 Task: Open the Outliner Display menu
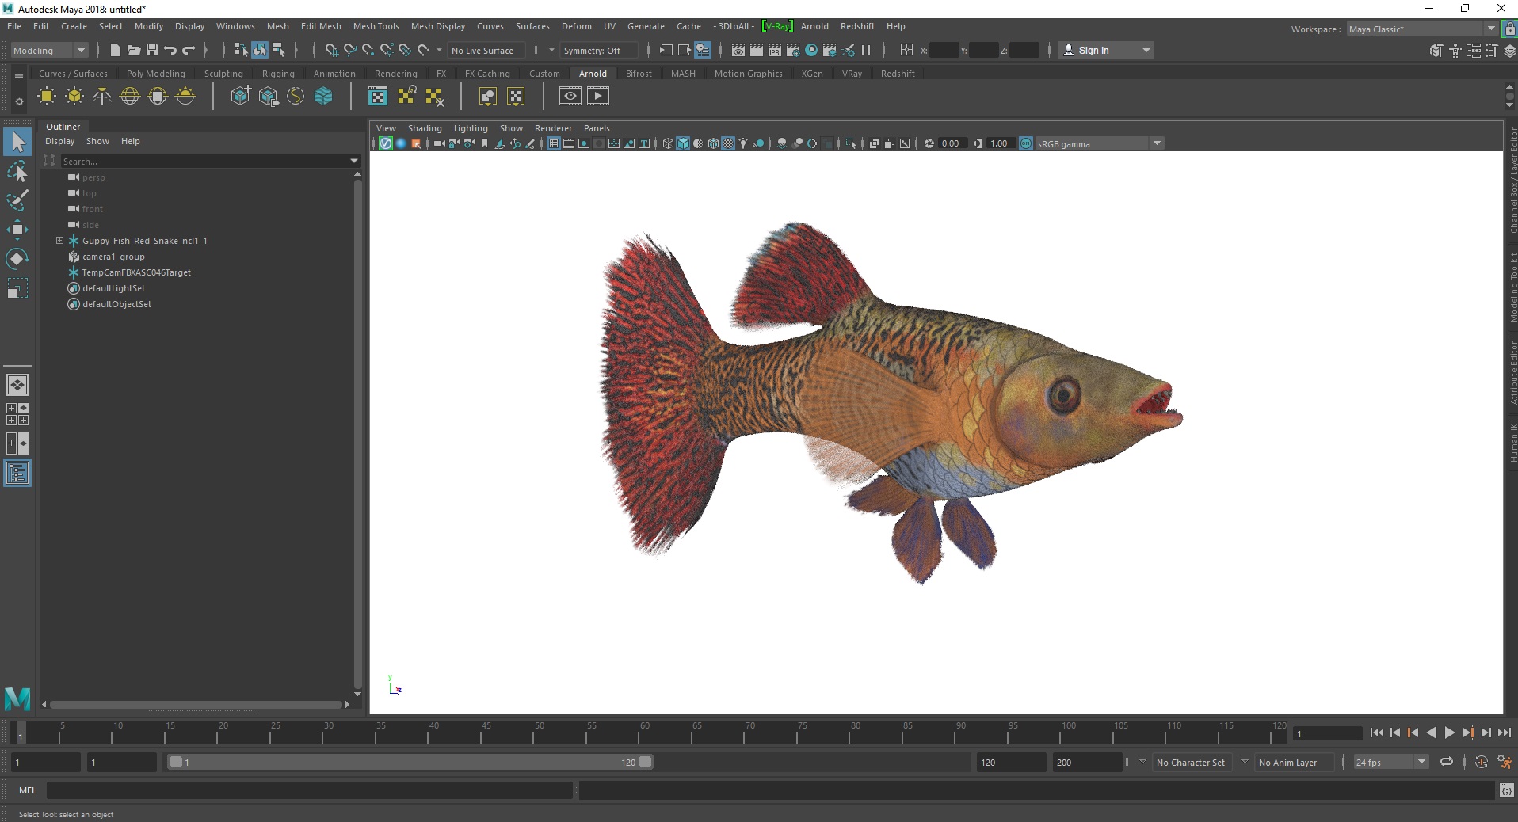coord(59,141)
